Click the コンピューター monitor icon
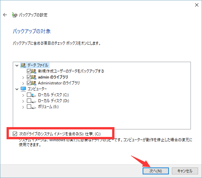 (x=23, y=89)
